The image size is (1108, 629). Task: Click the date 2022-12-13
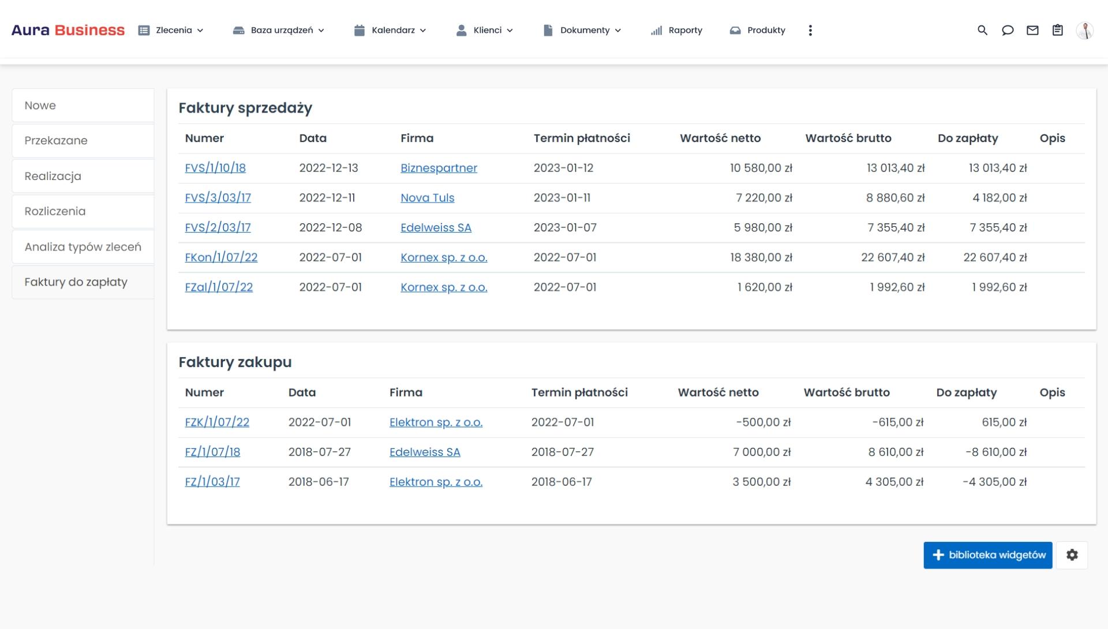pos(328,168)
